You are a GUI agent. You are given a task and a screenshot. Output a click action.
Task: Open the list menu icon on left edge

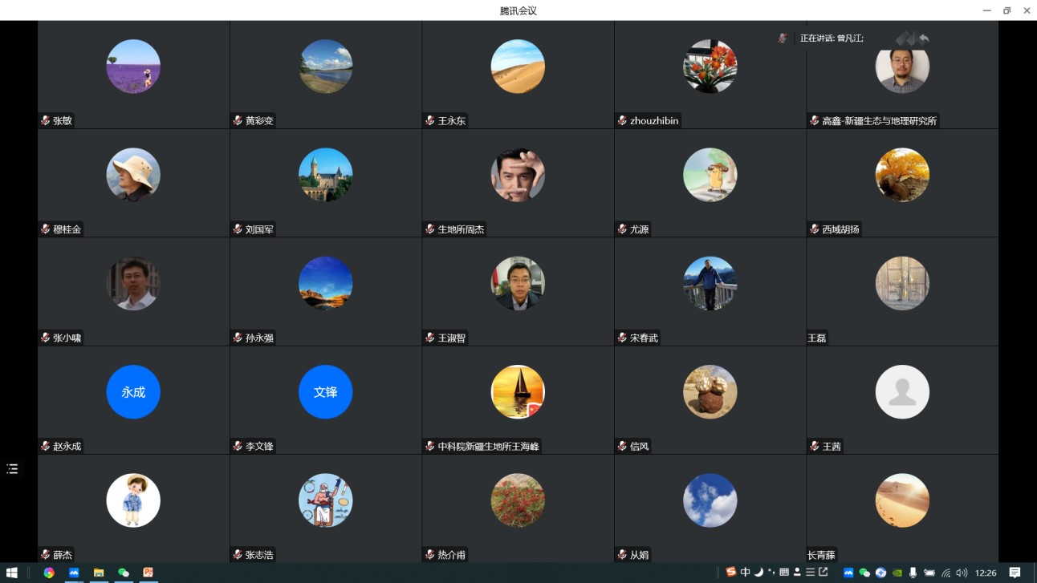(12, 469)
